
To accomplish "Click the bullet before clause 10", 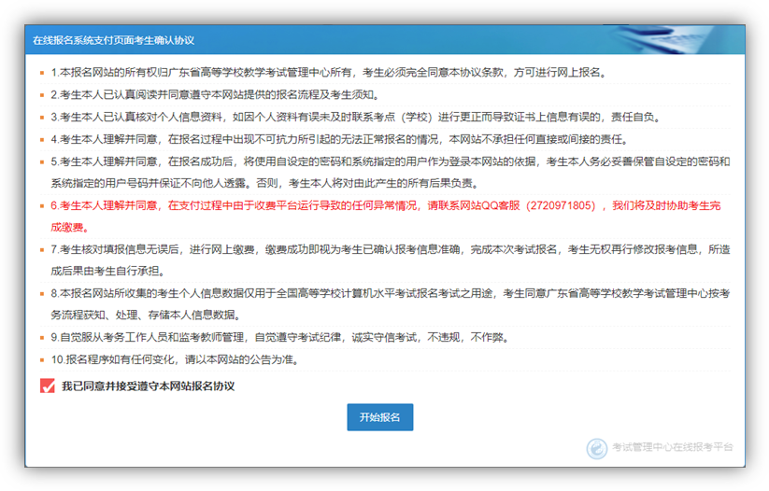I will click(41, 360).
